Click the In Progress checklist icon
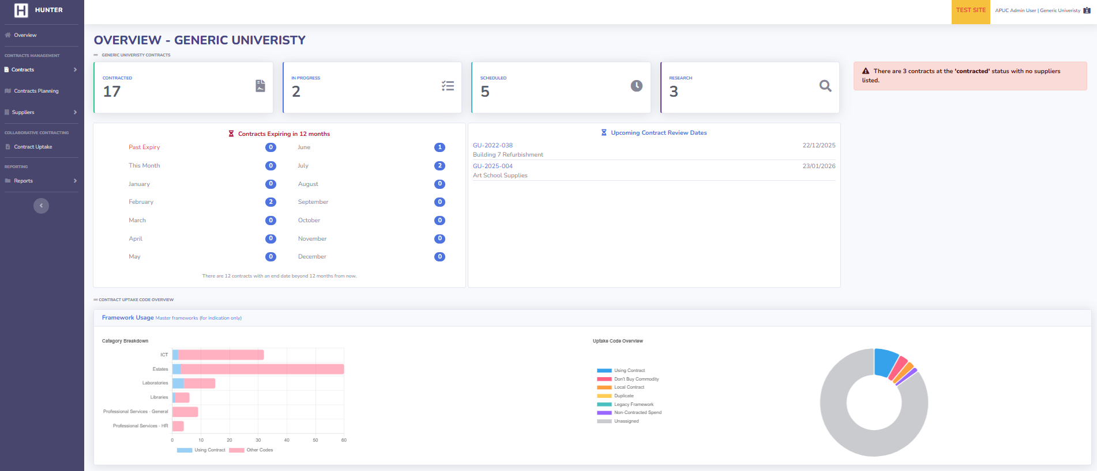Image resolution: width=1097 pixels, height=471 pixels. click(448, 86)
